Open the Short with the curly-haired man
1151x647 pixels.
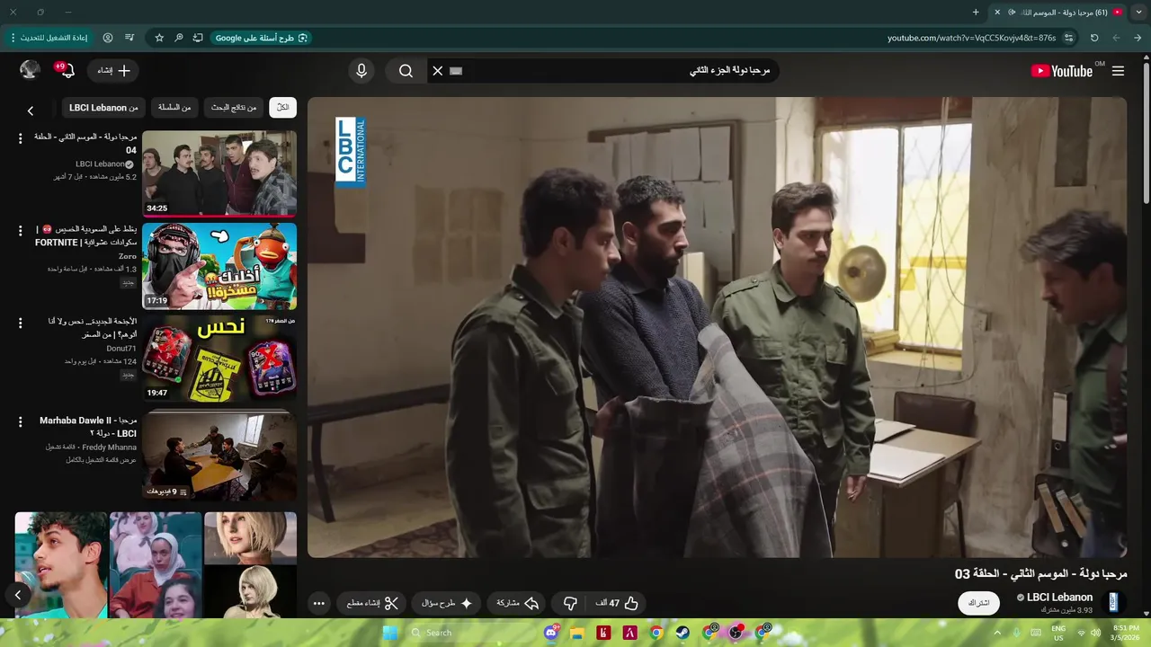(61, 565)
